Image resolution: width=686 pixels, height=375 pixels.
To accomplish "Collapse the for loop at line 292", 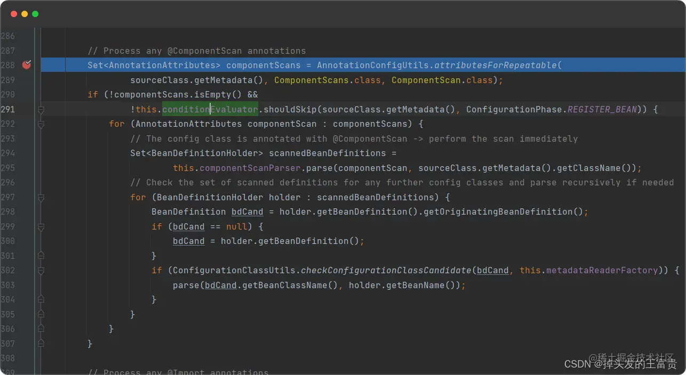I will (41, 124).
